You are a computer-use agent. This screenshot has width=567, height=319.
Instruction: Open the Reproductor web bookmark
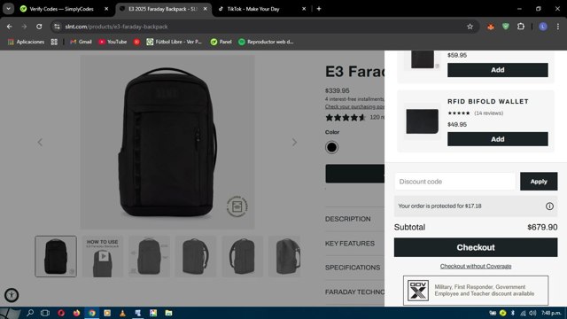tap(266, 42)
